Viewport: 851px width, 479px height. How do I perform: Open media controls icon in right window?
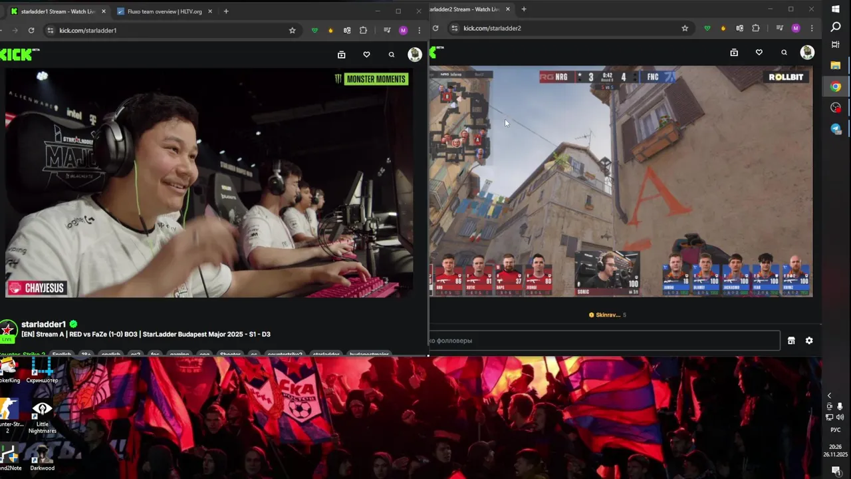click(780, 28)
